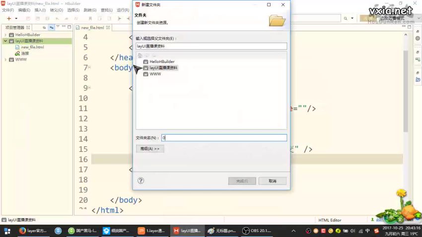Image resolution: width=422 pixels, height=237 pixels.
Task: Open the blue bottom right sidebar view icon
Action: click(x=418, y=79)
